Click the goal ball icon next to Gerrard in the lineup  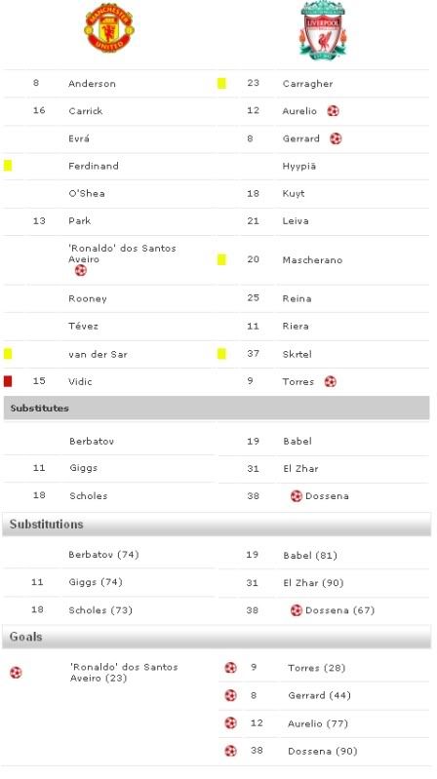coord(336,138)
